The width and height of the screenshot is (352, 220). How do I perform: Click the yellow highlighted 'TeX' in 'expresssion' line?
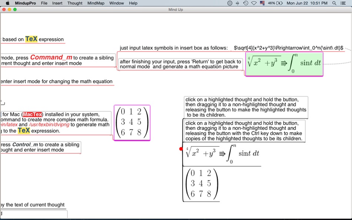[24, 130]
